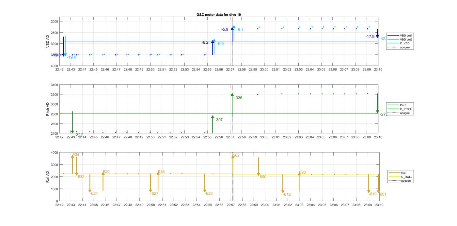Click the '-342' pitch data label
This screenshot has width=457, height=226.
click(79, 134)
